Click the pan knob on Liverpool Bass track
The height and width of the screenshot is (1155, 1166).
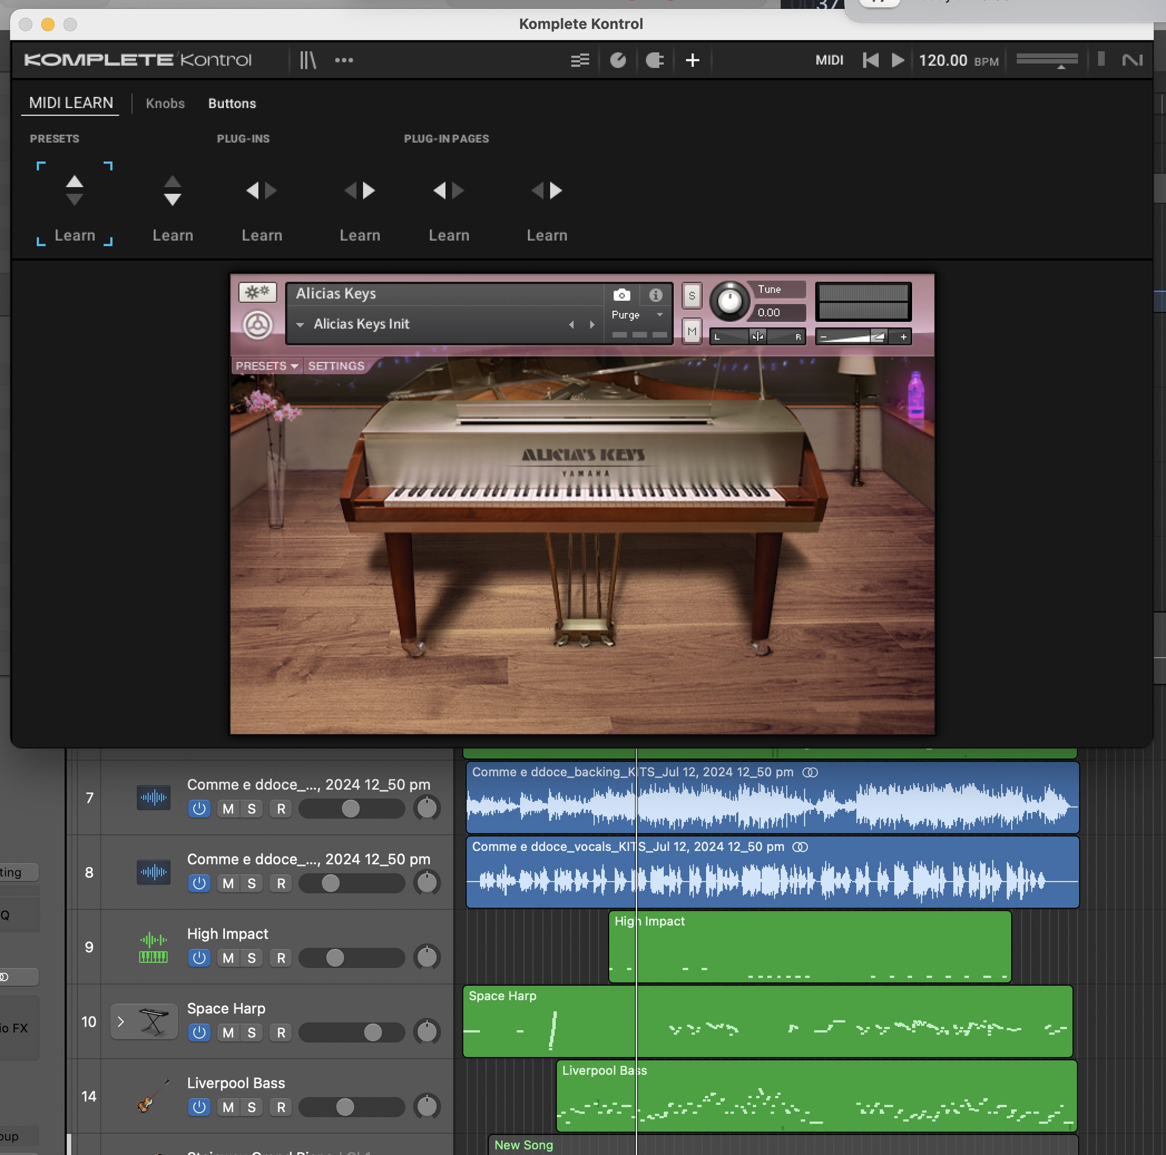pyautogui.click(x=426, y=1106)
